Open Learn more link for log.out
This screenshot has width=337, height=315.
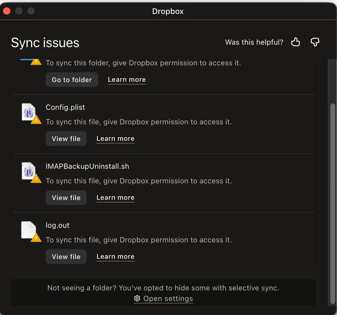(x=115, y=256)
